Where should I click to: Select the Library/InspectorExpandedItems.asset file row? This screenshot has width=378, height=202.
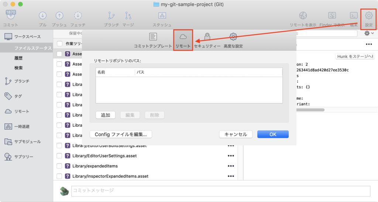145,176
